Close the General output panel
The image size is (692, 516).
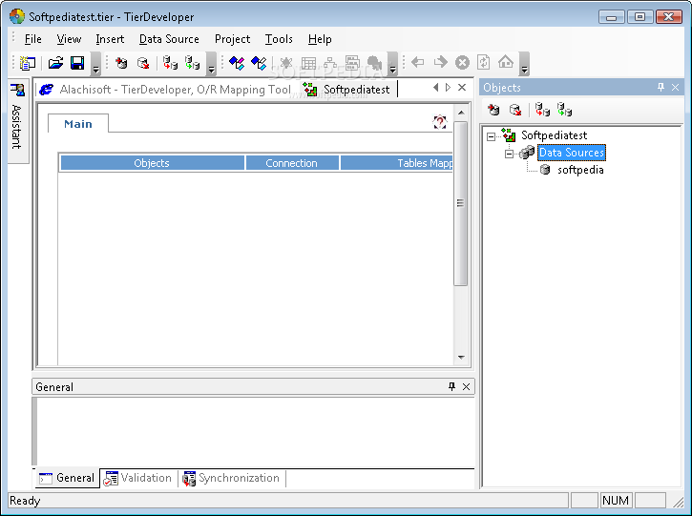(x=466, y=386)
